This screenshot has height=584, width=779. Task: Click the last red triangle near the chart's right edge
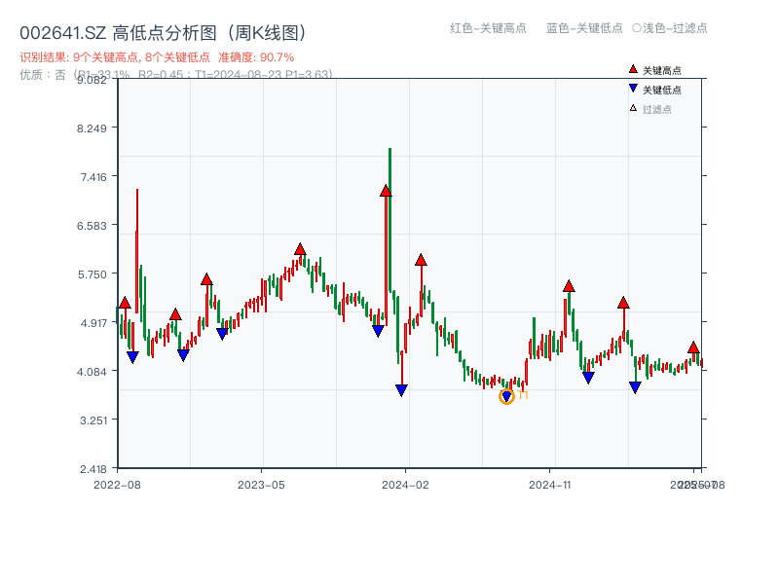click(692, 347)
